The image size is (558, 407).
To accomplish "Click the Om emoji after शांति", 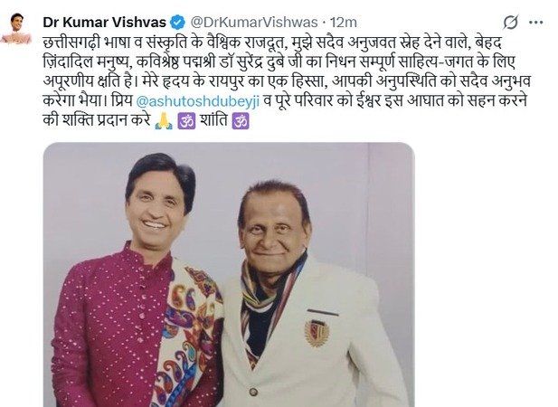I will coord(241,121).
